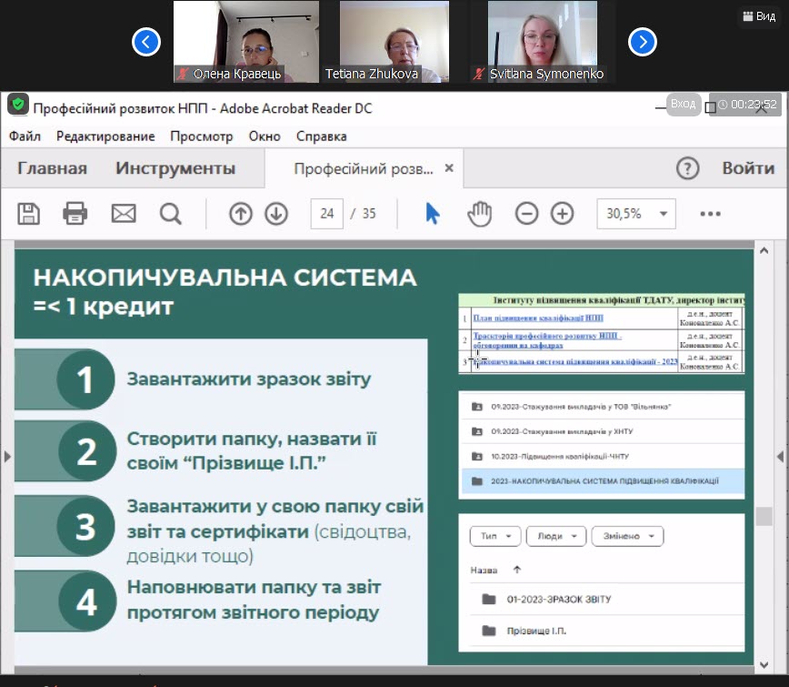This screenshot has height=687, width=789.
Task: Click the vertical scrollbar thumb
Action: click(764, 517)
